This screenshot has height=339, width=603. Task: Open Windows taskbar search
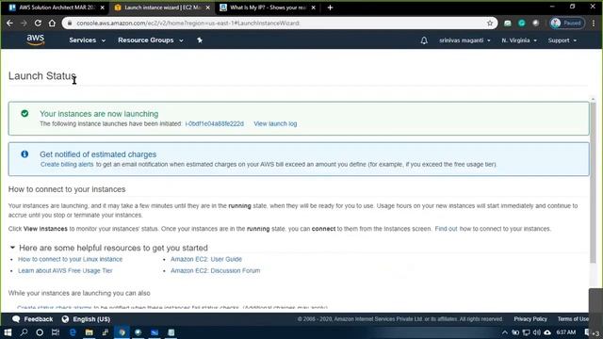tap(24, 332)
